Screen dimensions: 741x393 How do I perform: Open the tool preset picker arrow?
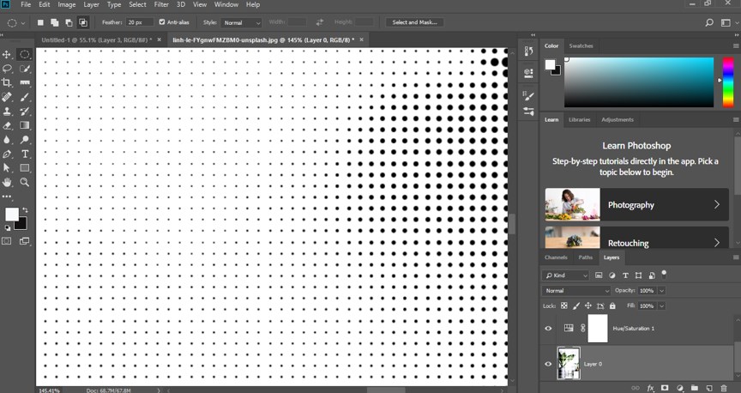(x=23, y=22)
